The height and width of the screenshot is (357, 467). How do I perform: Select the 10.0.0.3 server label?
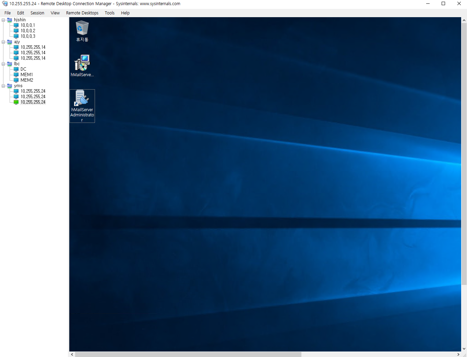coord(28,36)
